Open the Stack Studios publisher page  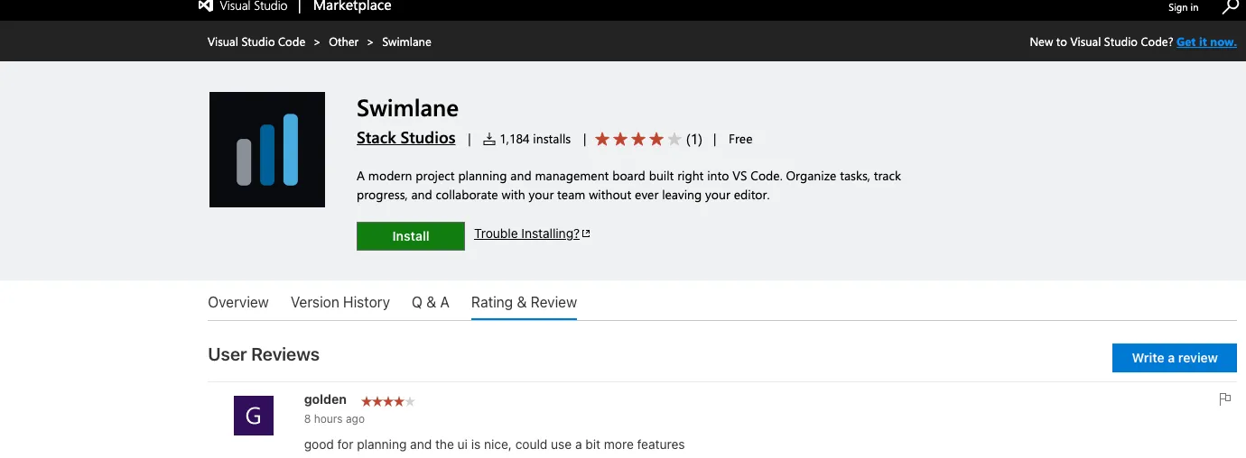pos(406,138)
